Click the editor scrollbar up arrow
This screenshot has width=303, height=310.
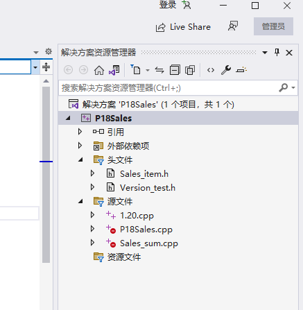[x=46, y=80]
